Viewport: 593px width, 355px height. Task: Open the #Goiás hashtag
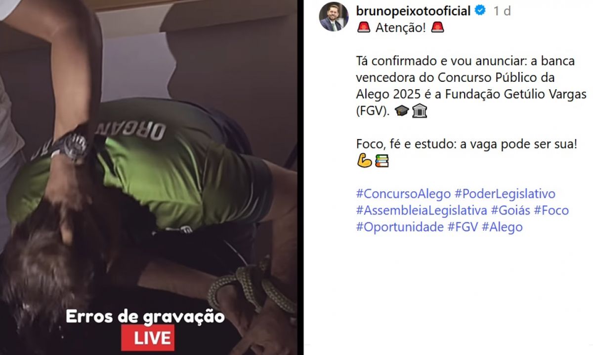pyautogui.click(x=510, y=211)
